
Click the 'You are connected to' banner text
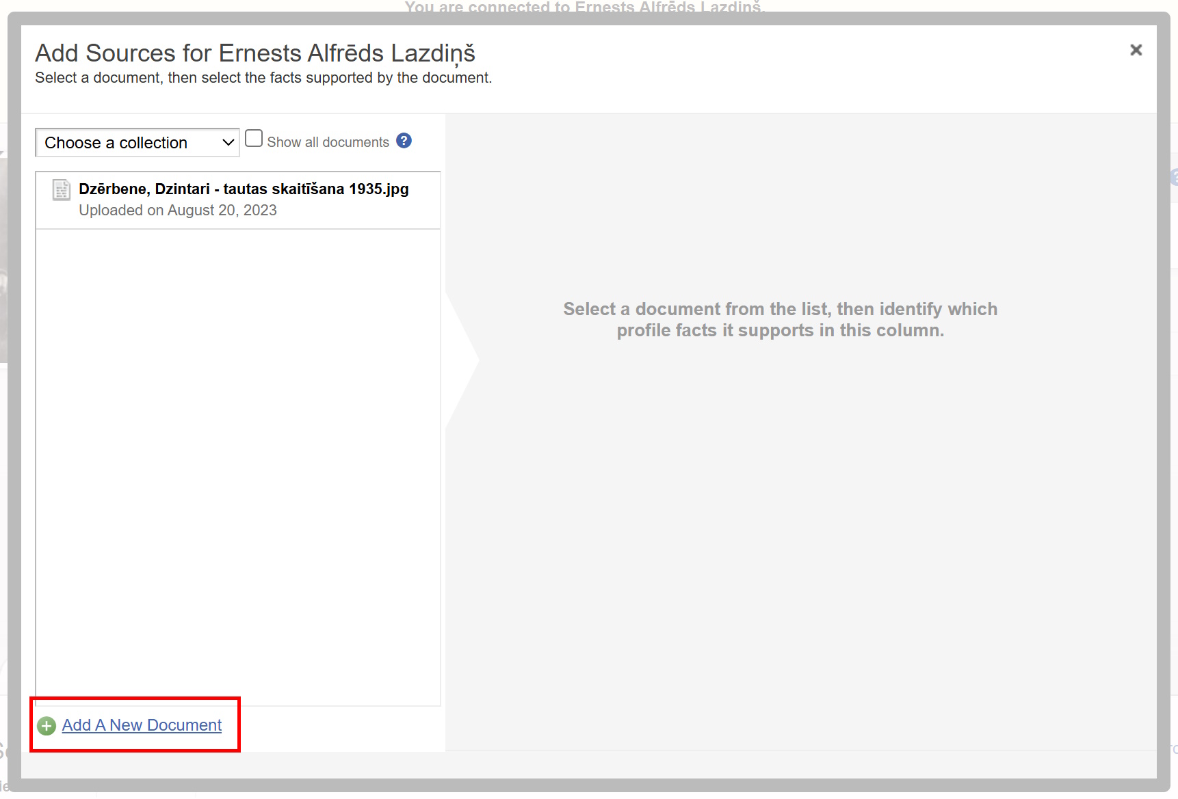[584, 7]
